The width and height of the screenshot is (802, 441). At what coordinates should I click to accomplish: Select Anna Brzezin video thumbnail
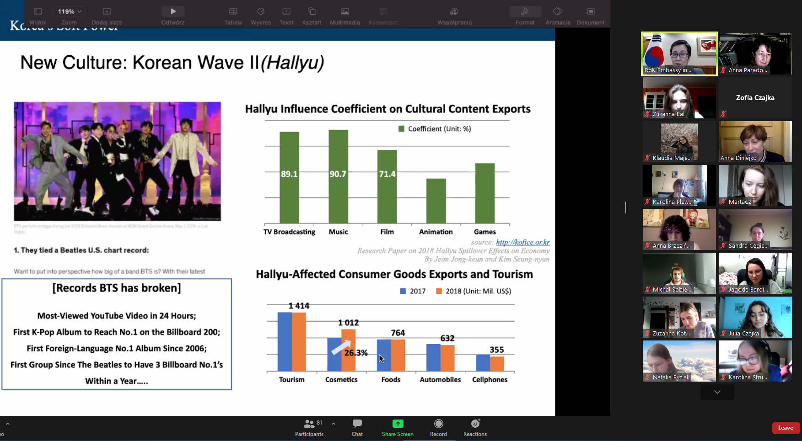[679, 229]
